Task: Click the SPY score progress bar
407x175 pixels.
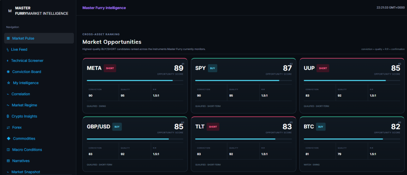Action: tap(243, 81)
